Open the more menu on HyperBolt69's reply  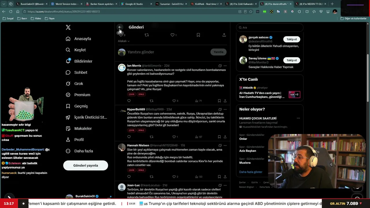225,109
